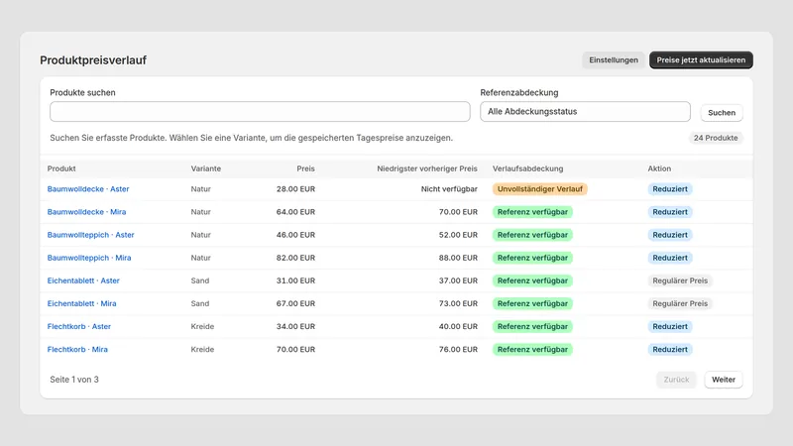Click the 40.00 EUR previous price

click(458, 327)
